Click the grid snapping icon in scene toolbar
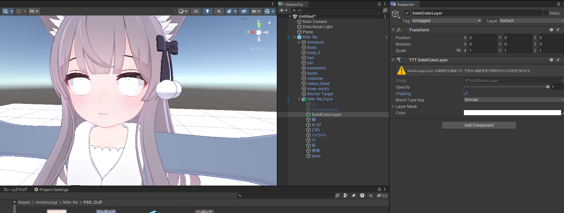The height and width of the screenshot is (213, 564). [x=19, y=11]
